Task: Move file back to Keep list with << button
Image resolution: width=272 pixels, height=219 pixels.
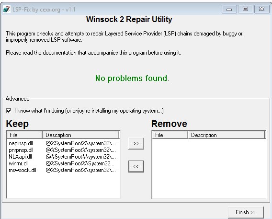Action: (x=136, y=167)
